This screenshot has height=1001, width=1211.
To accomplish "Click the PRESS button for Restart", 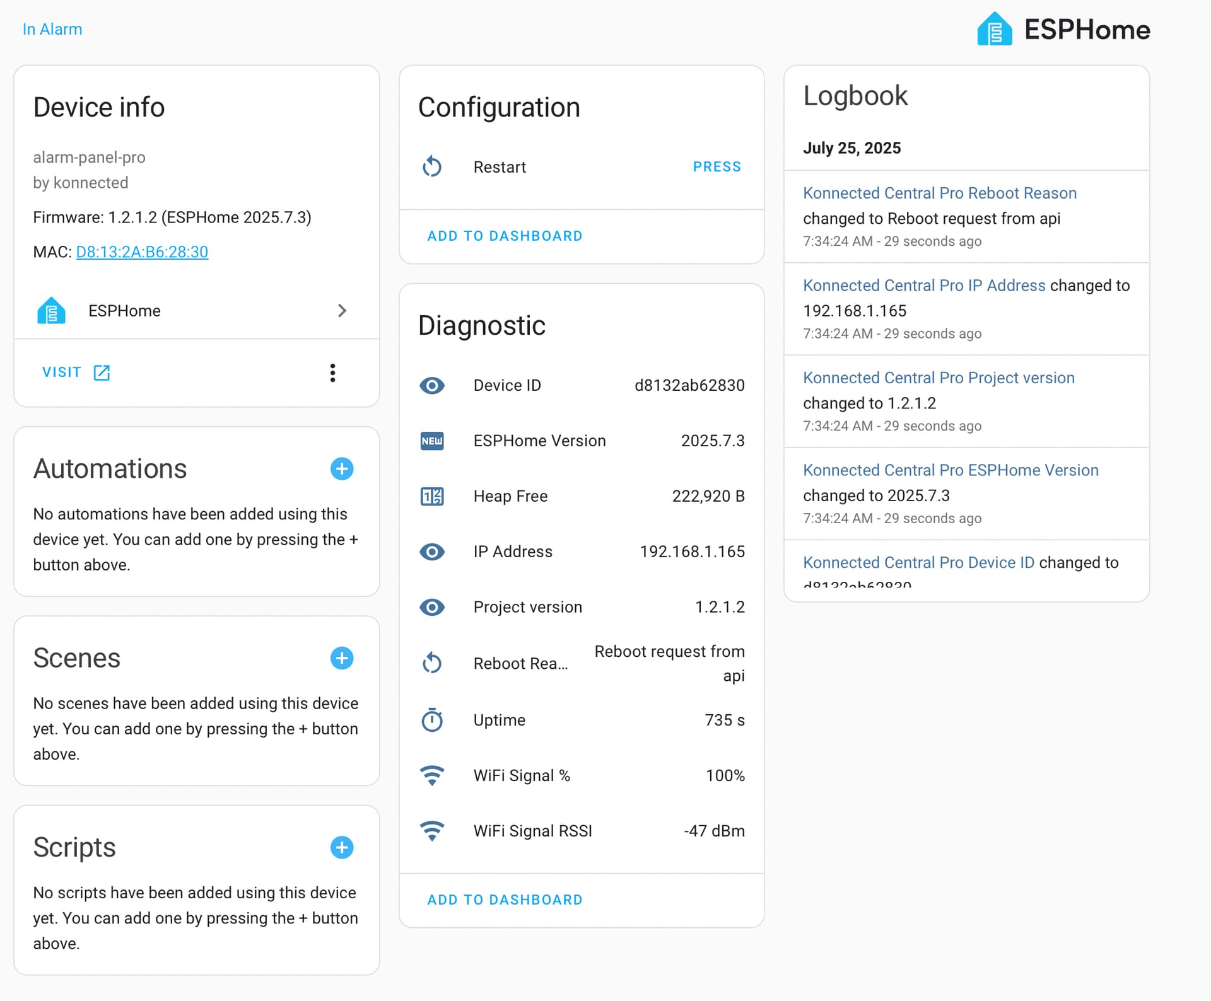I will tap(717, 166).
